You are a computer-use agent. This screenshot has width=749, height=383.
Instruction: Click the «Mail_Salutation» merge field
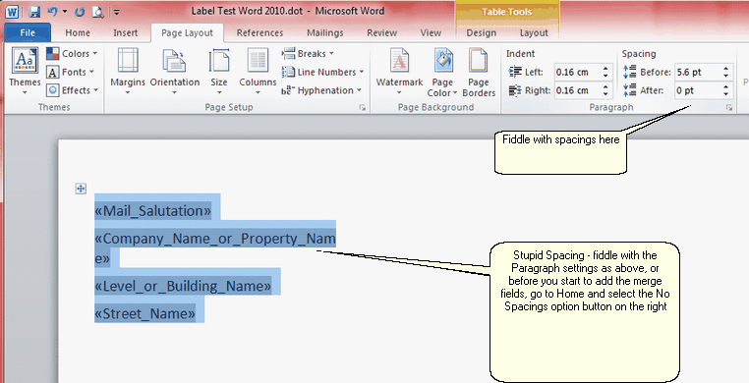pyautogui.click(x=153, y=211)
